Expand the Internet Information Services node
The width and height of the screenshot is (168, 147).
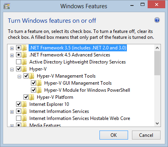pos(12,112)
